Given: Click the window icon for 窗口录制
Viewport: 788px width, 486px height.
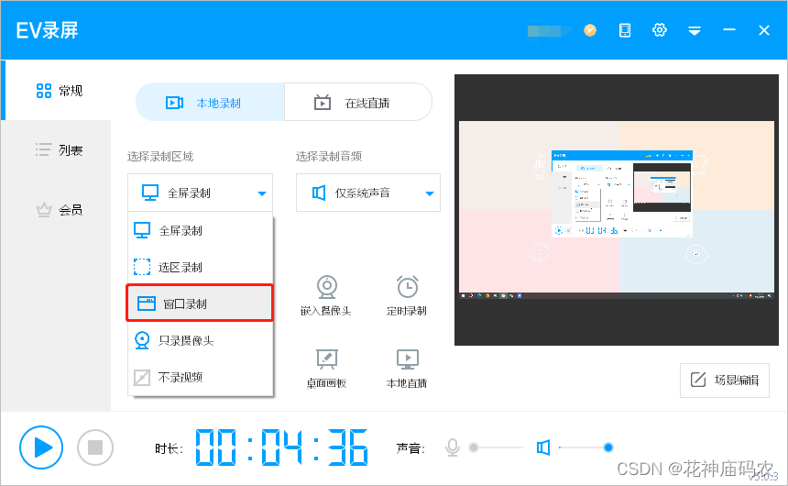Looking at the screenshot, I should pos(147,304).
